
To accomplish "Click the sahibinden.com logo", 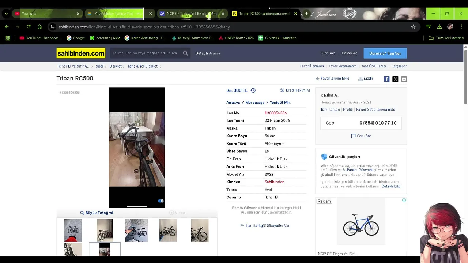I will click(81, 53).
